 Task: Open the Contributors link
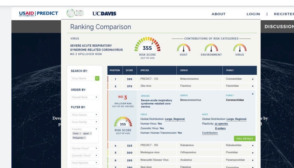point(210,133)
